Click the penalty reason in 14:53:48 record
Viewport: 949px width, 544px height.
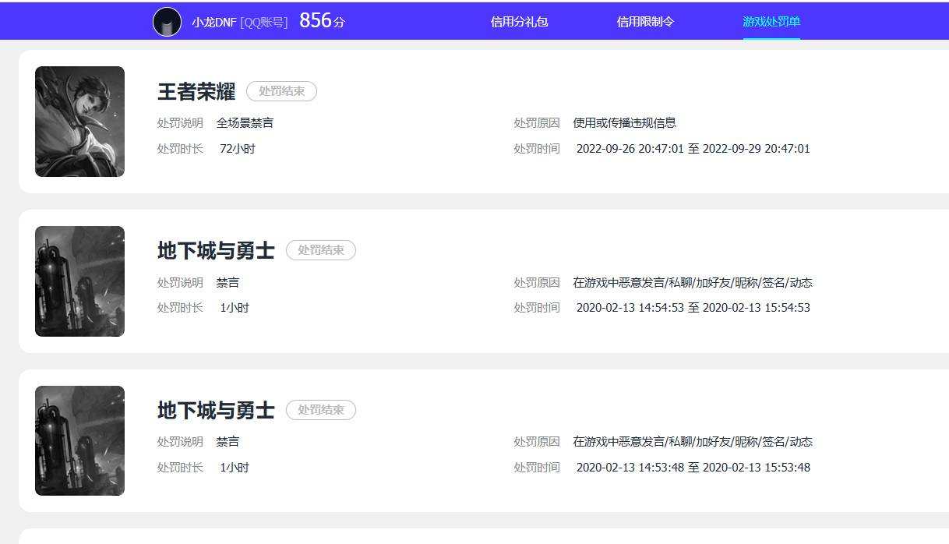tap(693, 442)
